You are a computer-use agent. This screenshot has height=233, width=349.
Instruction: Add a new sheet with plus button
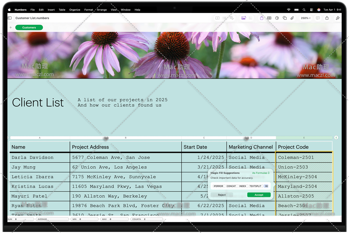pos(11,27)
